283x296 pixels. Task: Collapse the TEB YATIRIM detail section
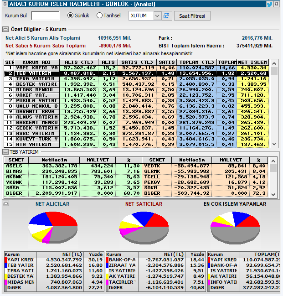coord(5,152)
